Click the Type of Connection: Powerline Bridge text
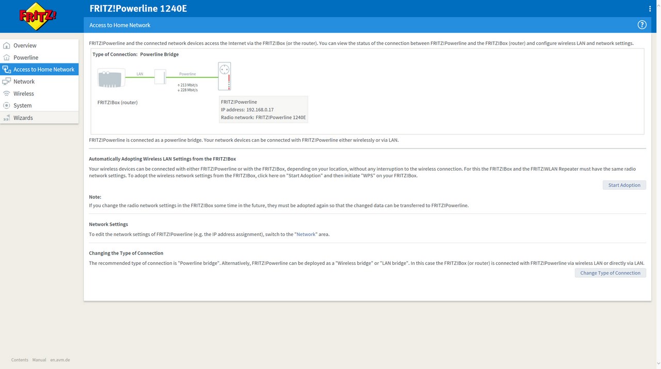Image resolution: width=661 pixels, height=369 pixels. tap(136, 54)
